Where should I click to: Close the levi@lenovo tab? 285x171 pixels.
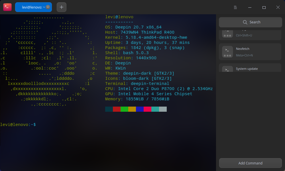pos(48,7)
